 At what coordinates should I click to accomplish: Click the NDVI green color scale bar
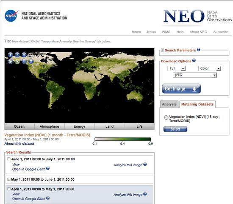tap(123, 139)
